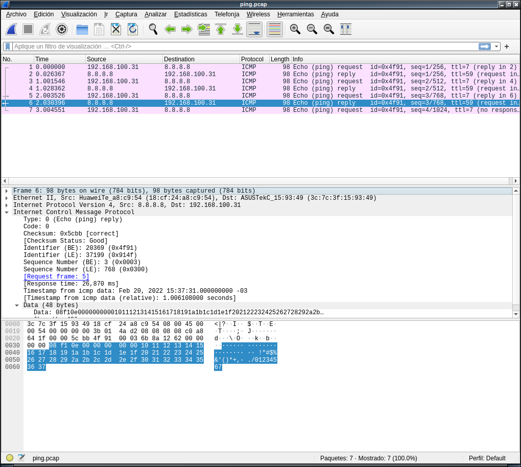Close the ping.pcap capture file

(116, 29)
